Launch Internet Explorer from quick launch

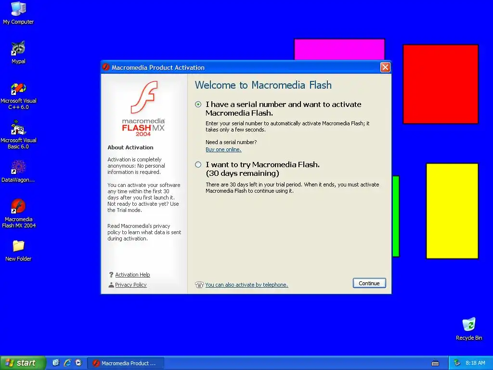tap(67, 363)
